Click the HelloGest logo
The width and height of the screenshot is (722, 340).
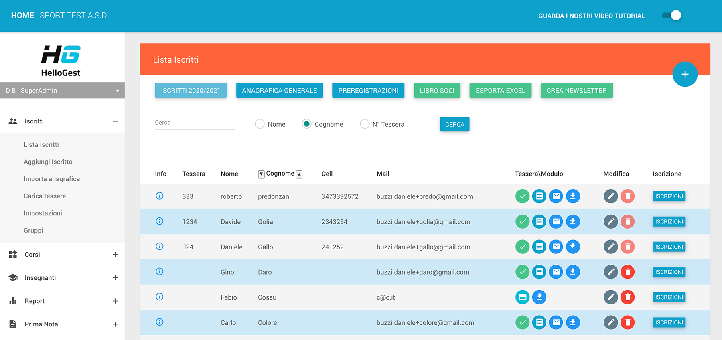coord(61,61)
